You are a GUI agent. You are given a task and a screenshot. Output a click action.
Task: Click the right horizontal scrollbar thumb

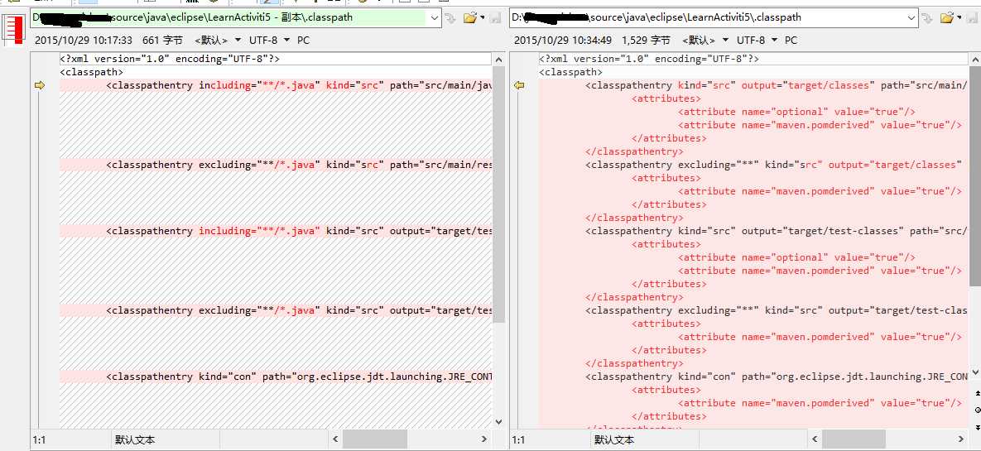point(854,439)
